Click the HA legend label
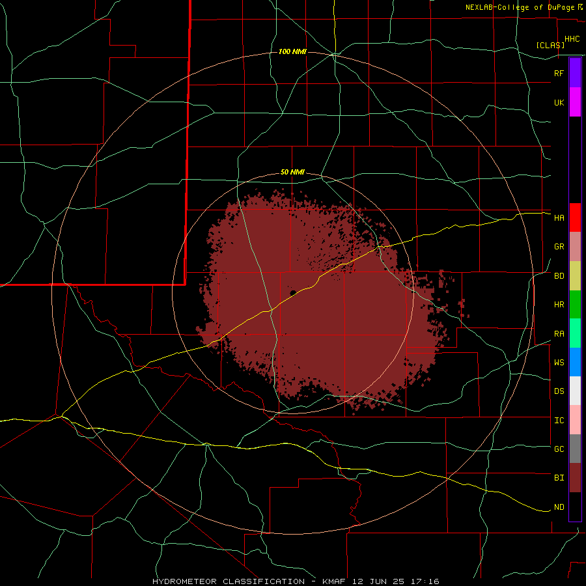The height and width of the screenshot is (586, 586). (559, 217)
